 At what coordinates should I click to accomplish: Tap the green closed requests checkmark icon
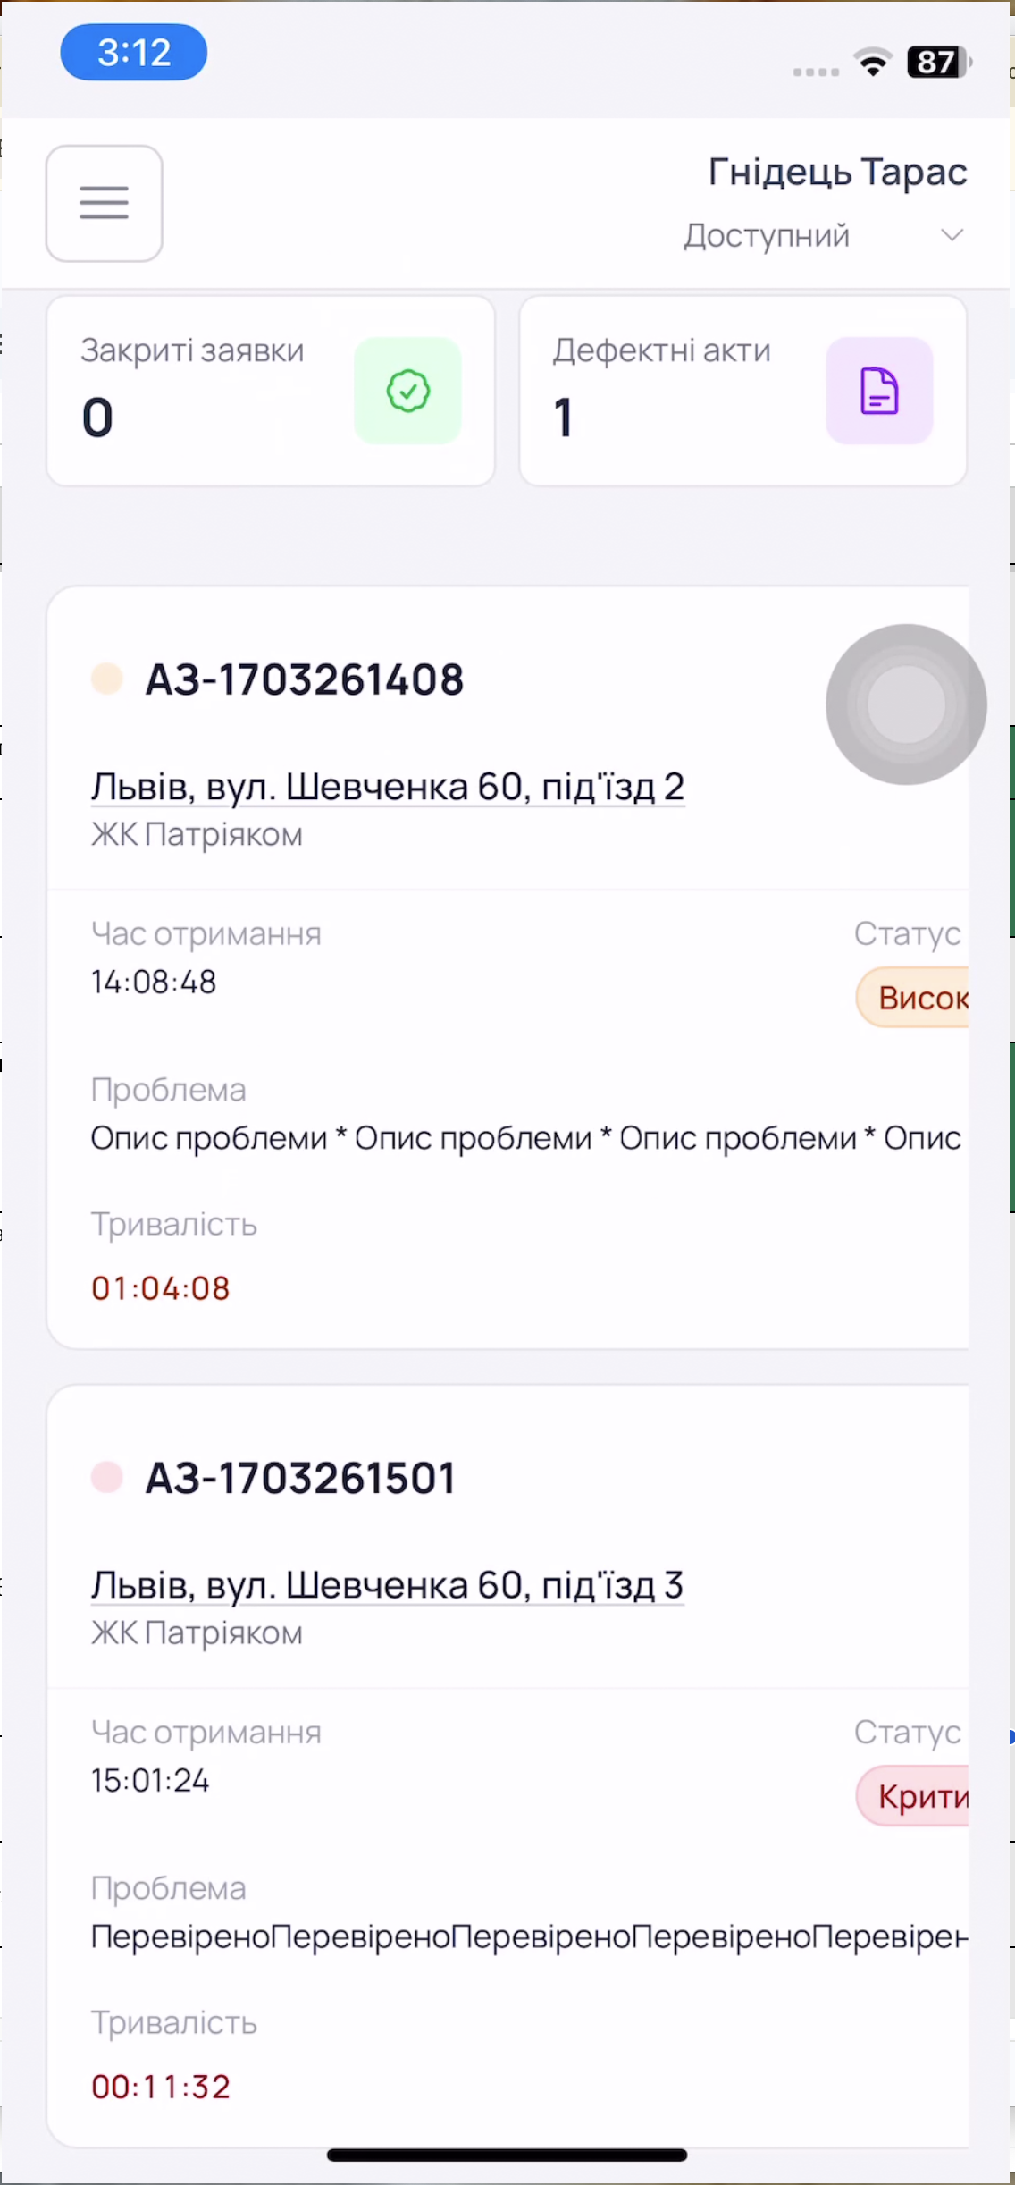(407, 391)
